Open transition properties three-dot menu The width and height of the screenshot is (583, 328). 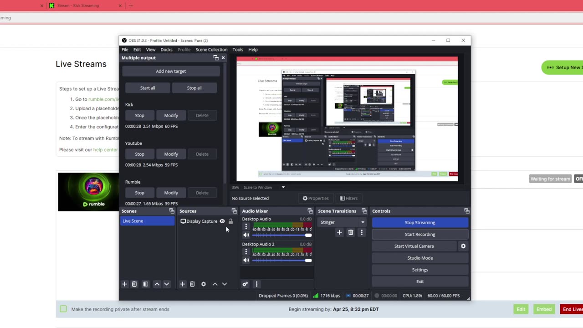(x=362, y=232)
